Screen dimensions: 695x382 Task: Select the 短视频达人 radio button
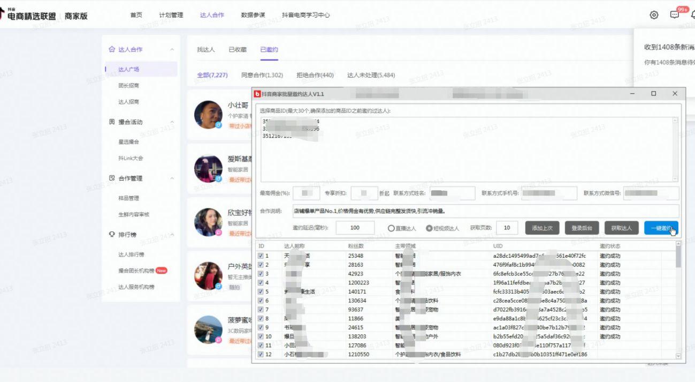[429, 228]
